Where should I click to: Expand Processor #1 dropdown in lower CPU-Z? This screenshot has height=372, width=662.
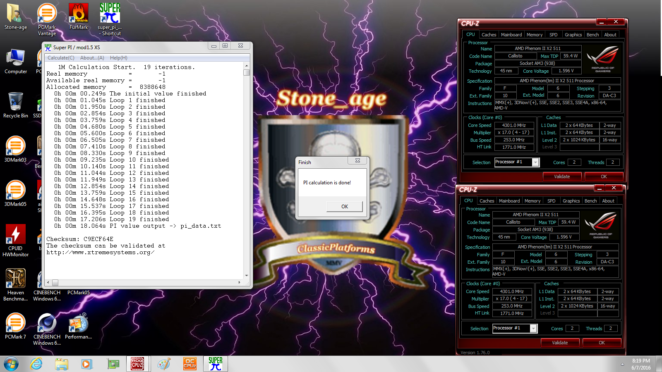(533, 329)
